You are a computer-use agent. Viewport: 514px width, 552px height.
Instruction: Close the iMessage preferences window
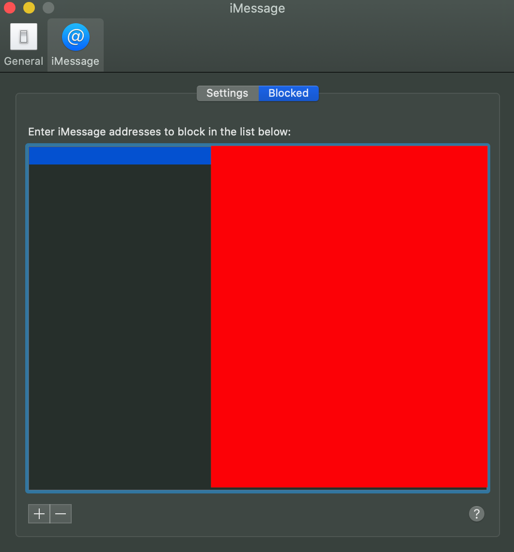(x=10, y=7)
